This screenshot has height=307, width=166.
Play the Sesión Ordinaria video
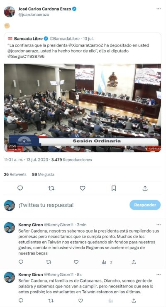point(83,108)
